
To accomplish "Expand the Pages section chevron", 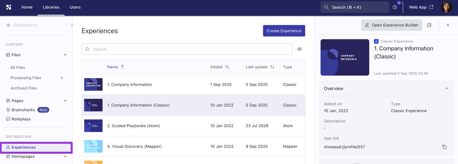I will 65,101.
